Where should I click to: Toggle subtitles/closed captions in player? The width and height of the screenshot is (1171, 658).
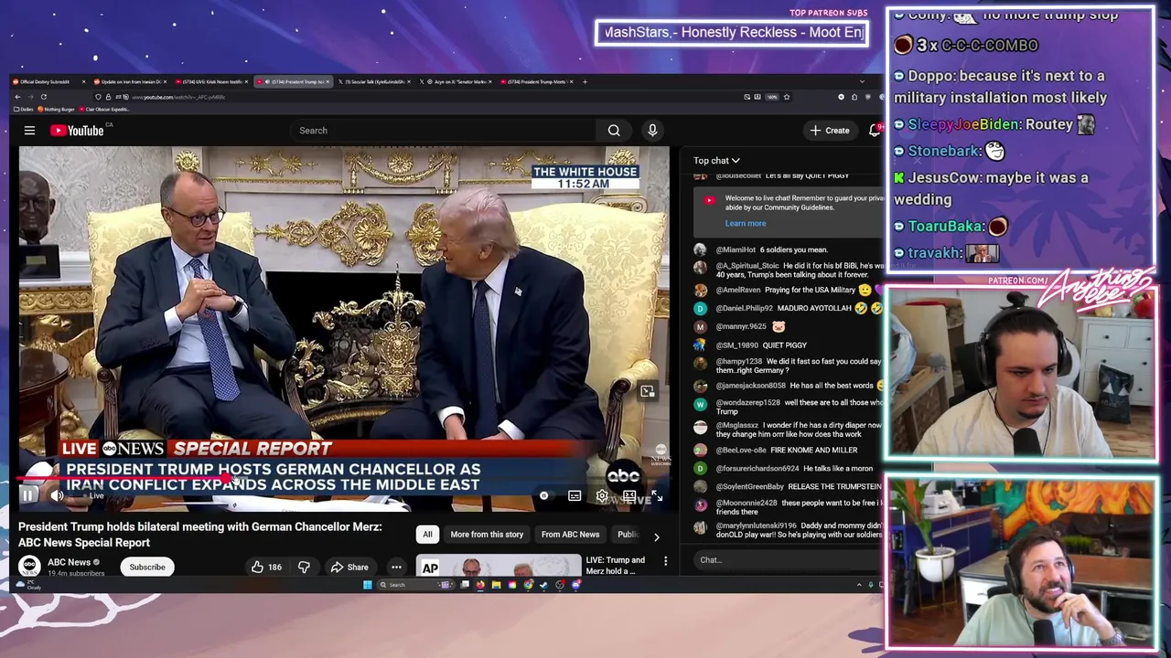click(575, 496)
